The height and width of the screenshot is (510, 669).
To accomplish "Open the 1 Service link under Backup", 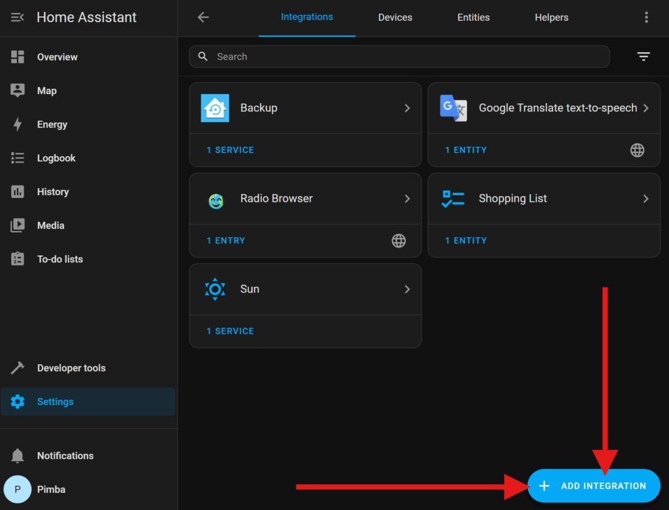I will point(230,150).
